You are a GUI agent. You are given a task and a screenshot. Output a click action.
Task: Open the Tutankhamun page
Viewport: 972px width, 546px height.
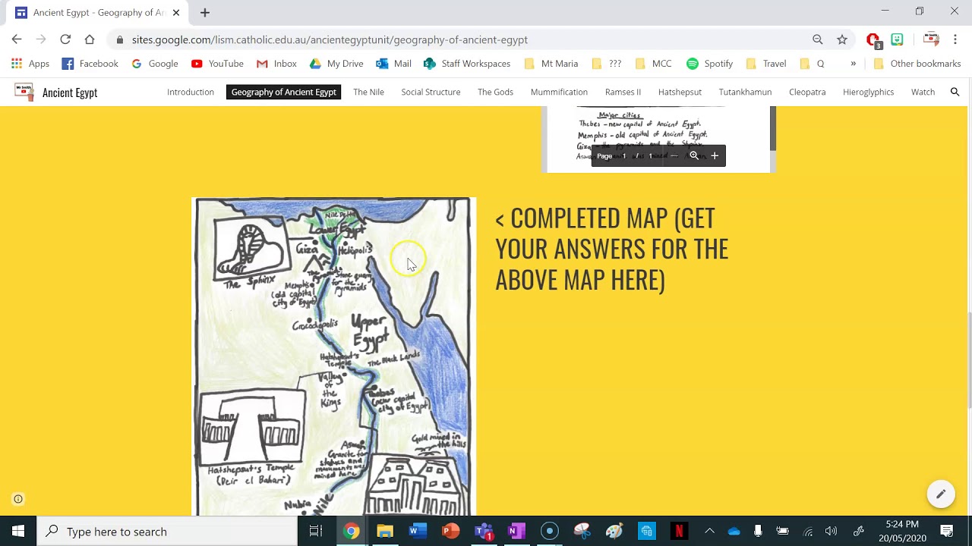pyautogui.click(x=745, y=92)
